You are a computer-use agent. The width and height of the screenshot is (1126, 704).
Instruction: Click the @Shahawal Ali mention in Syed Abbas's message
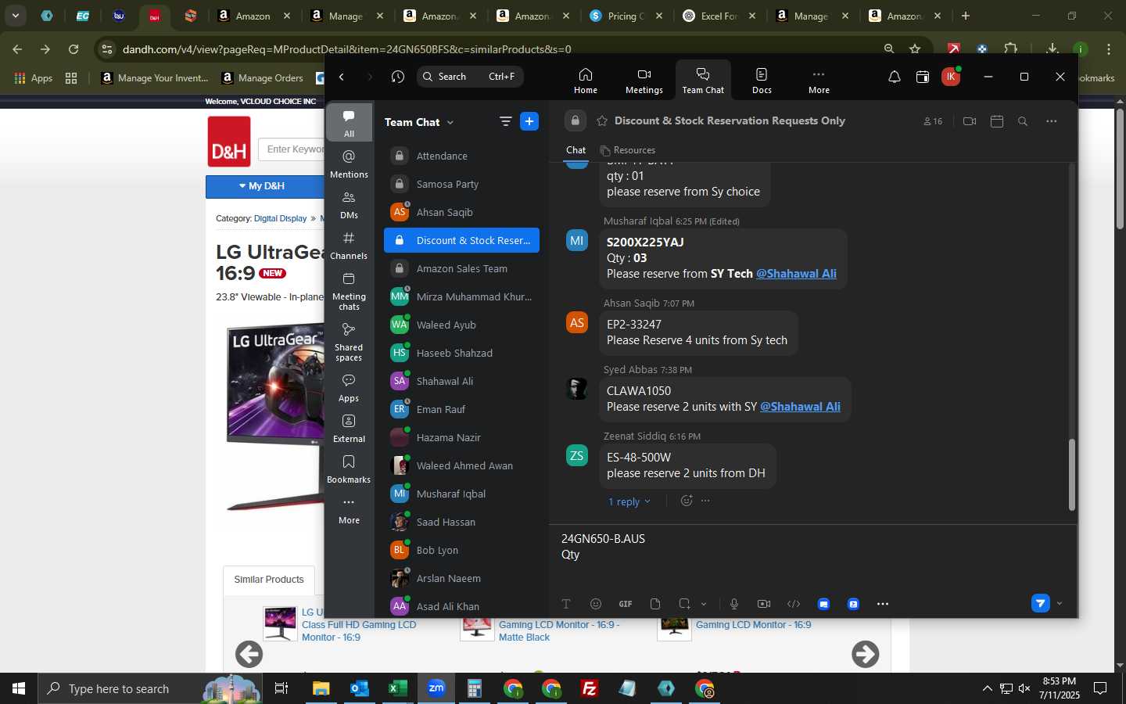800,407
